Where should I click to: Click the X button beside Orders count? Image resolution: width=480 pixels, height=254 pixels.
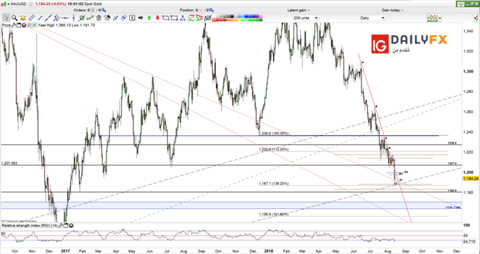point(92,11)
